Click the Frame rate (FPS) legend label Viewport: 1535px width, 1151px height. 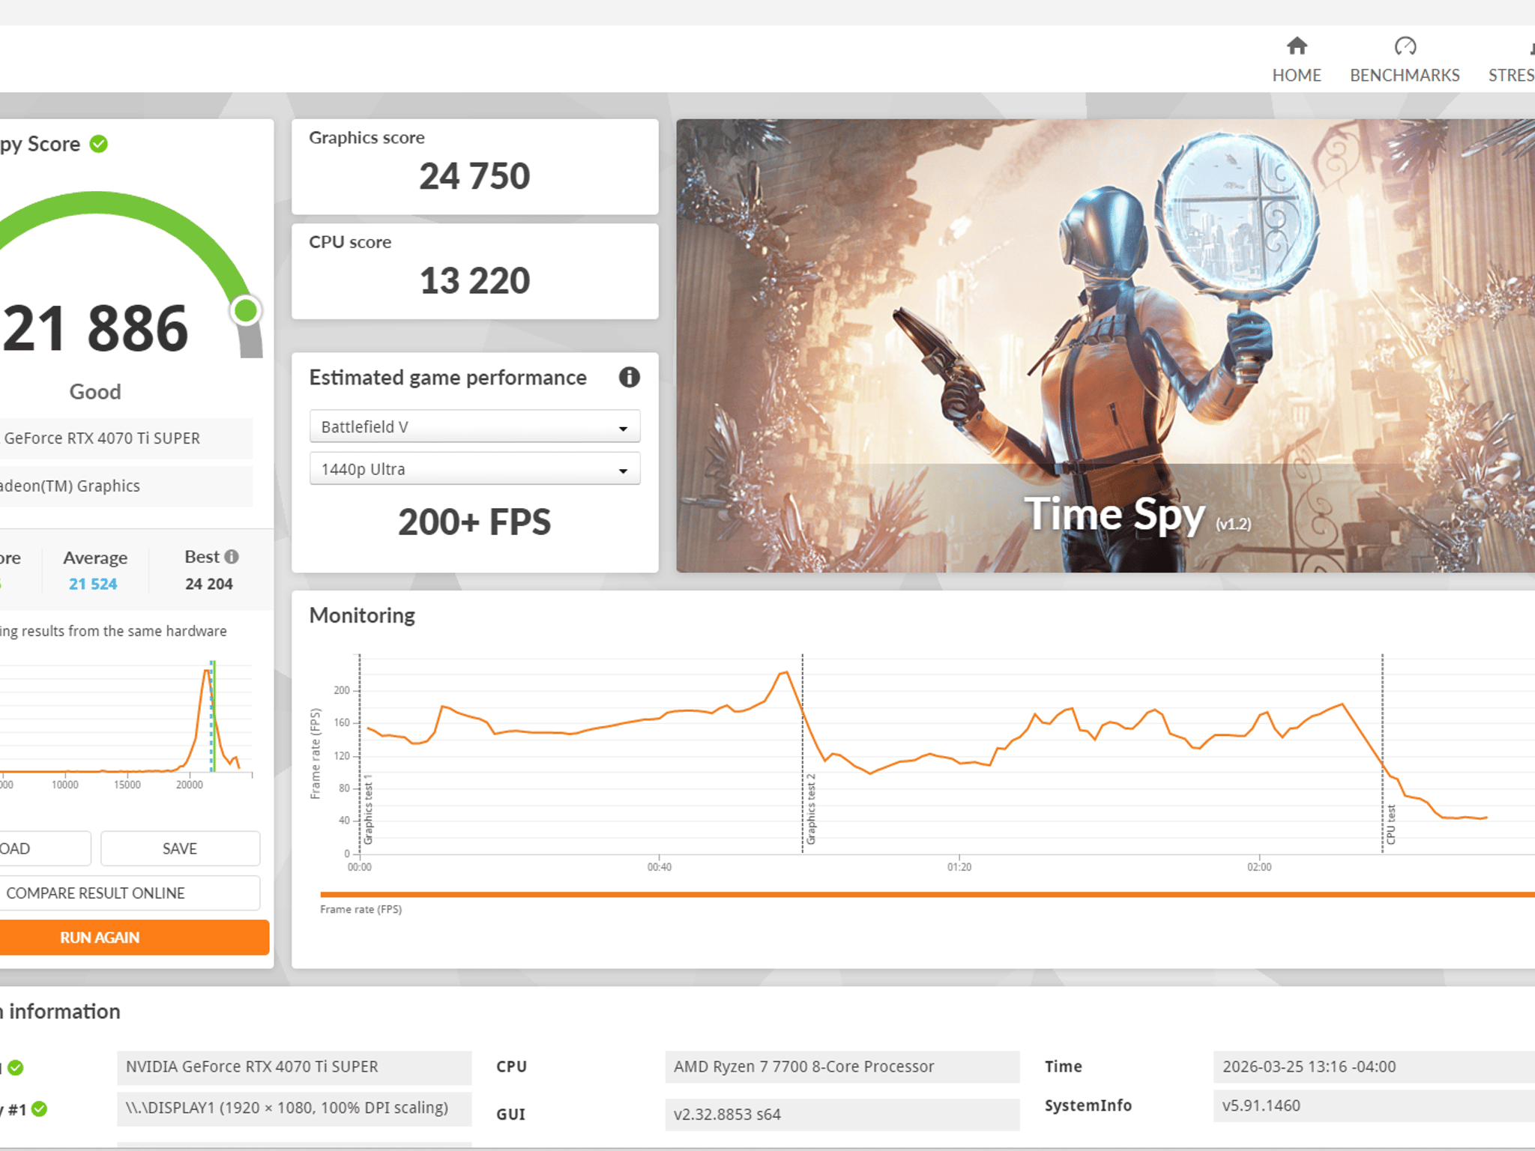[361, 909]
